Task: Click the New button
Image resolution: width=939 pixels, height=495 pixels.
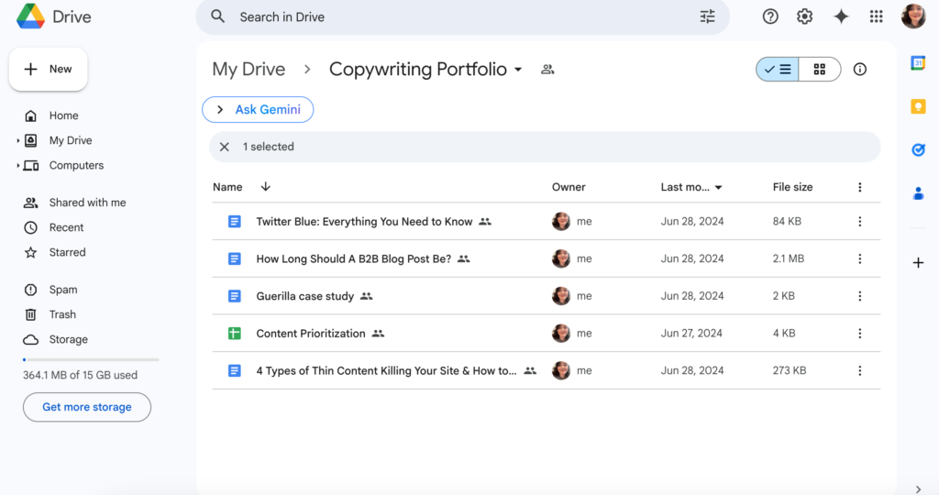Action: 48,69
